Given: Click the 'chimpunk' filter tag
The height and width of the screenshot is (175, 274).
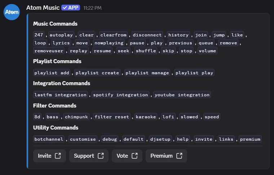Looking at the screenshot, I should point(76,117).
